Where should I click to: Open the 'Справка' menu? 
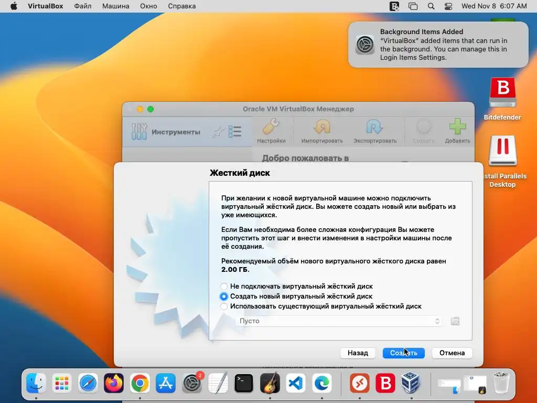pos(182,6)
